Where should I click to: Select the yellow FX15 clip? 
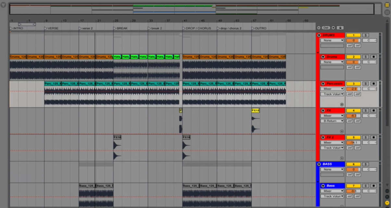click(256, 110)
